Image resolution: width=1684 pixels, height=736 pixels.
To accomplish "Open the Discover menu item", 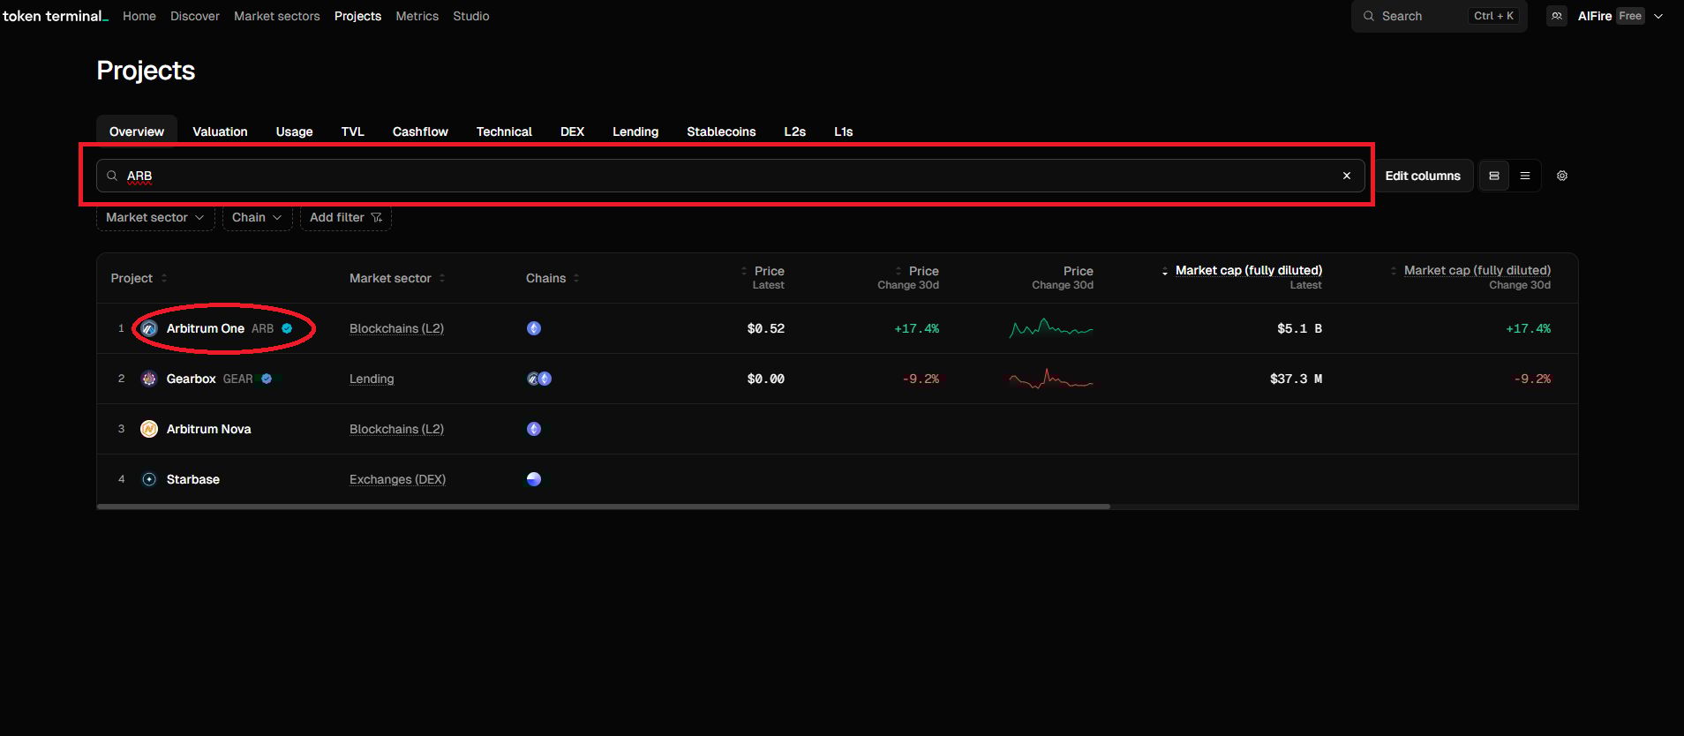I will [x=195, y=16].
